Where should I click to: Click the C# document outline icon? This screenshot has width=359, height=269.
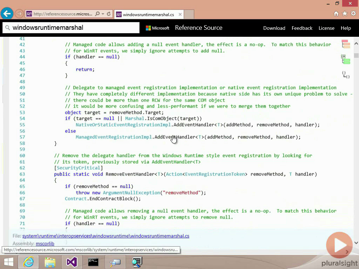pyautogui.click(x=346, y=60)
